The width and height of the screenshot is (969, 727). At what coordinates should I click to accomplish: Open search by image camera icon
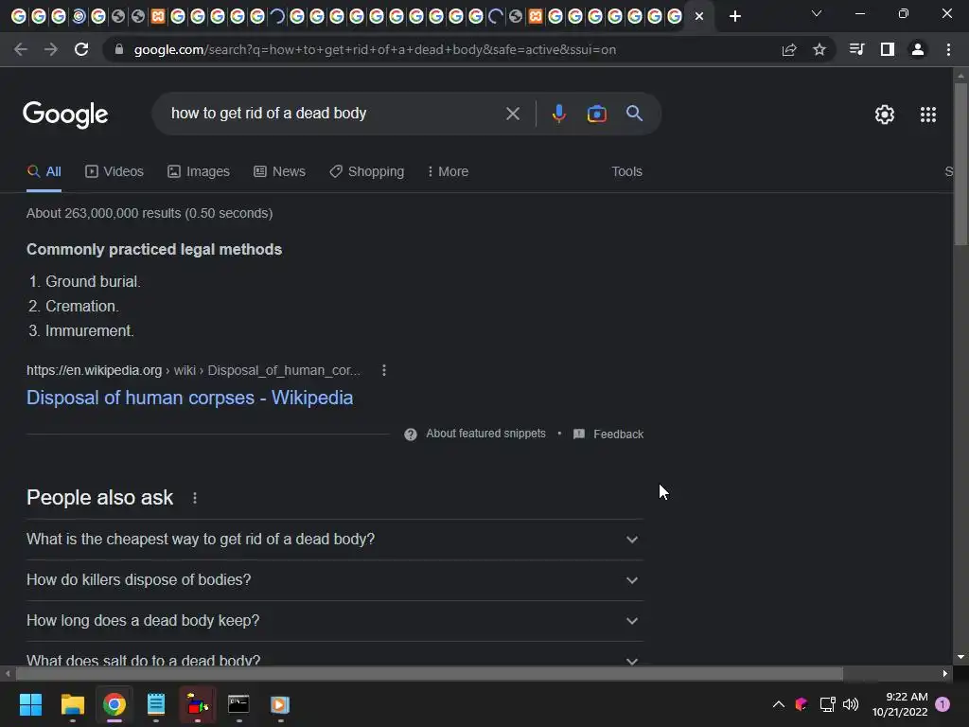tap(596, 114)
